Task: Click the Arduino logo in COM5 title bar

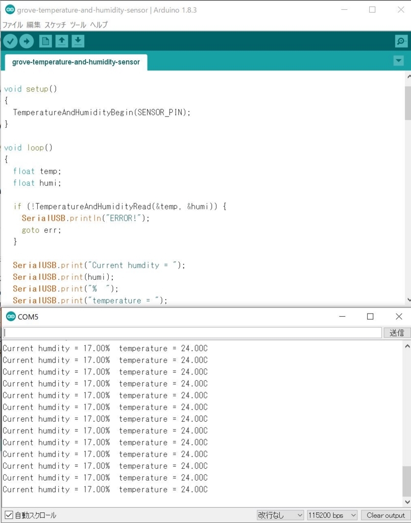Action: pyautogui.click(x=11, y=316)
